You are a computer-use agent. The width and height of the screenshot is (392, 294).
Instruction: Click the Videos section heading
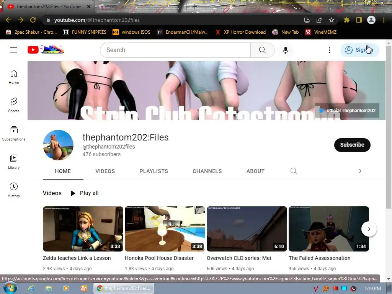[x=52, y=193]
